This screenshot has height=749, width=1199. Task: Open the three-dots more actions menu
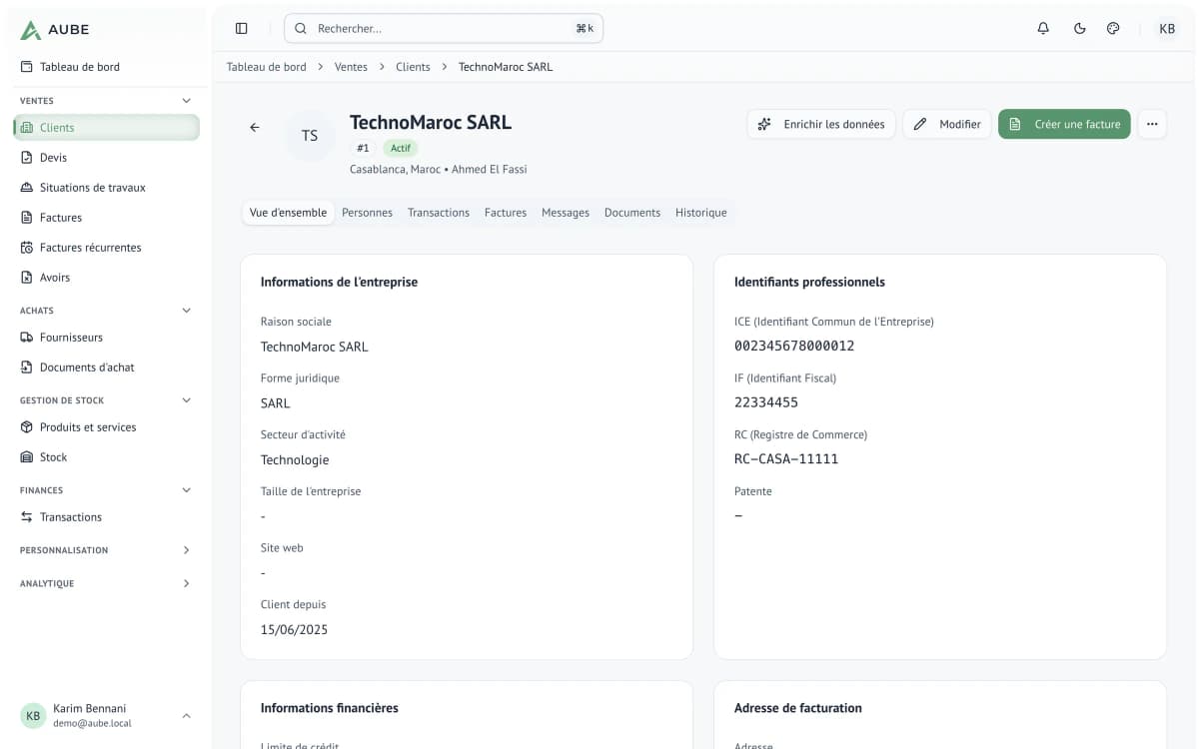coord(1152,124)
